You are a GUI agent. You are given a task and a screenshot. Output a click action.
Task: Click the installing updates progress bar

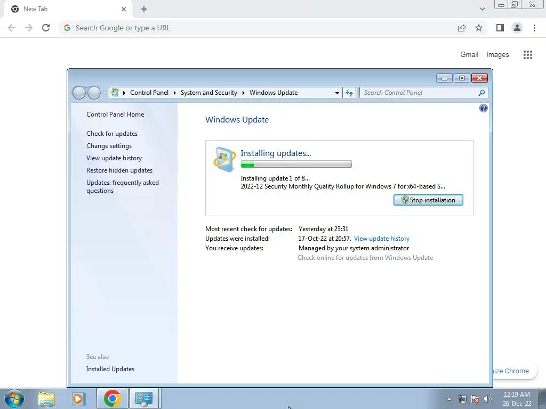[296, 164]
